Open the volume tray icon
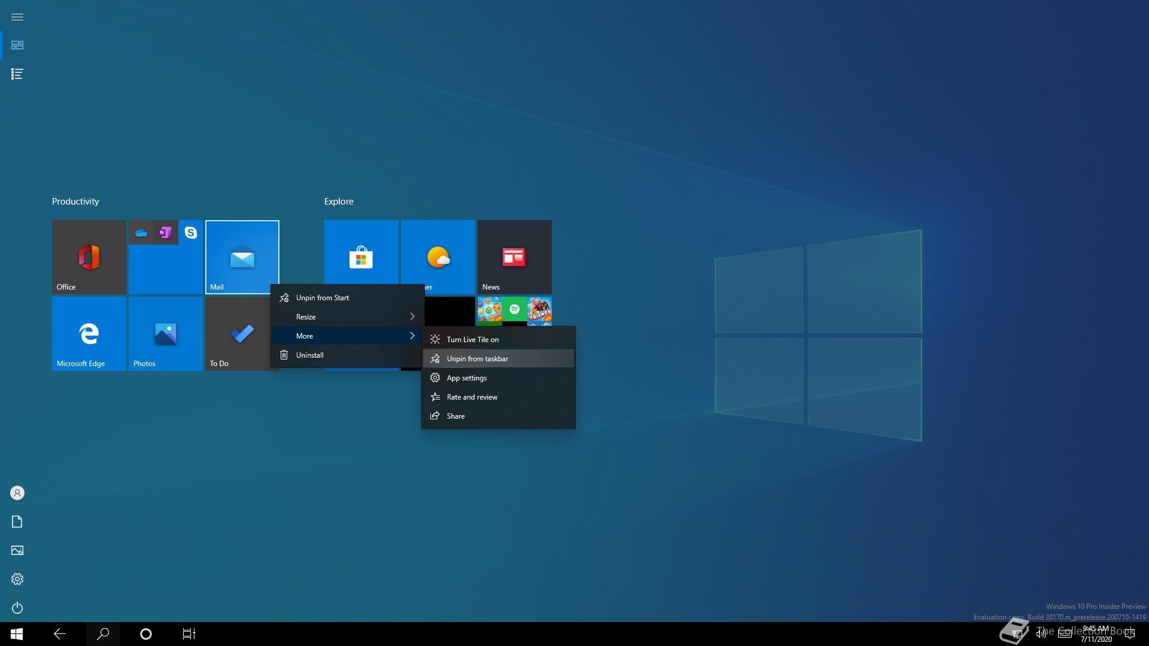This screenshot has width=1149, height=646. pos(1041,634)
